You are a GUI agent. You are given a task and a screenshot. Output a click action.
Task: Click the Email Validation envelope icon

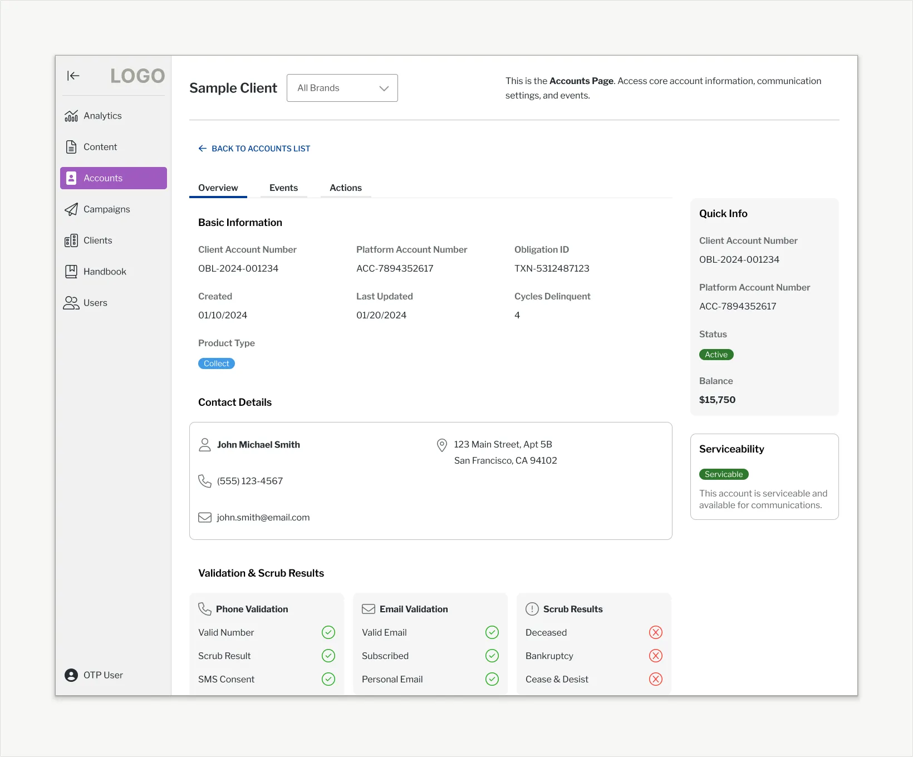pyautogui.click(x=369, y=609)
